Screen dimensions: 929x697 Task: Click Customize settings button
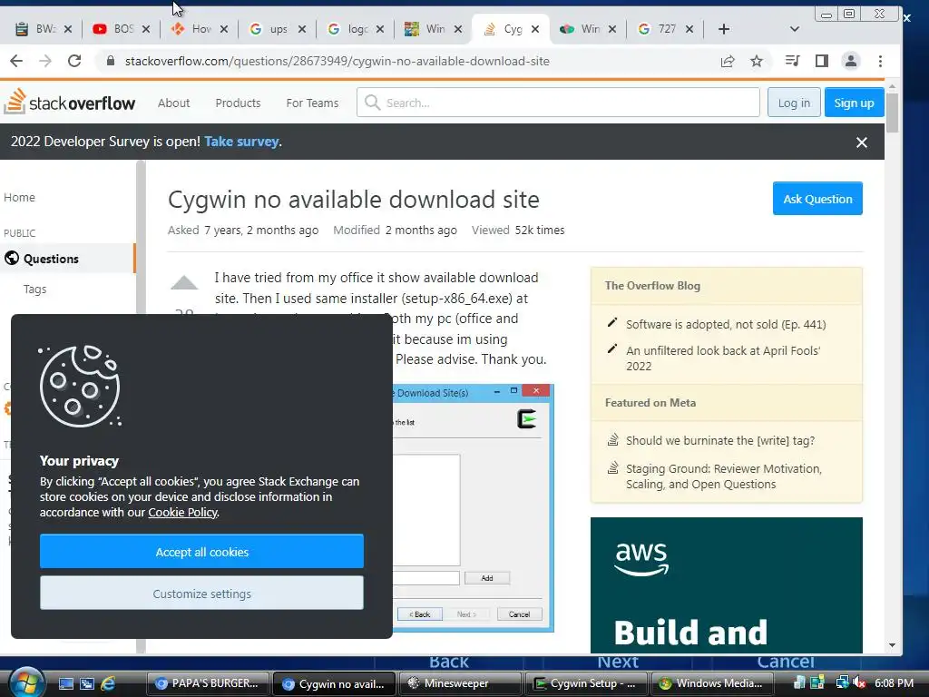pyautogui.click(x=202, y=594)
